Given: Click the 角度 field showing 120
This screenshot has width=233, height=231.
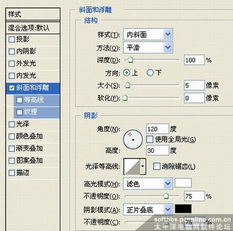Looking at the screenshot, I should tap(157, 129).
